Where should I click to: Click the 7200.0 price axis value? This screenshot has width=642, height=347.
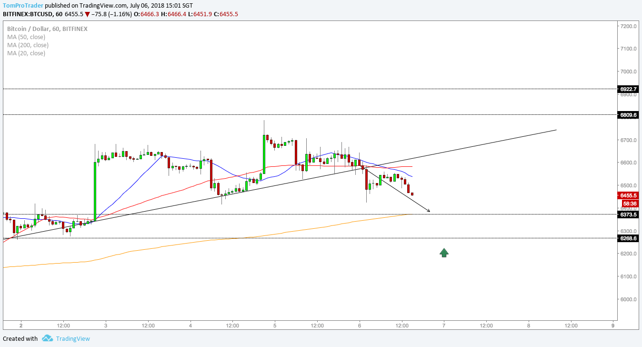(629, 26)
